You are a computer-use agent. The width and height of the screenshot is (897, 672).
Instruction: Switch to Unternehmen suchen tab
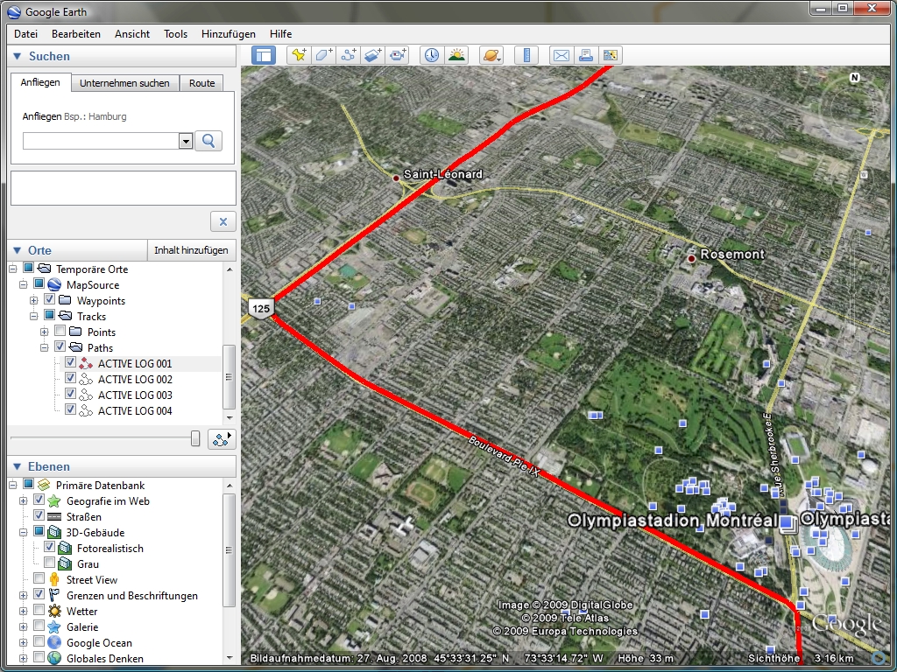click(124, 83)
